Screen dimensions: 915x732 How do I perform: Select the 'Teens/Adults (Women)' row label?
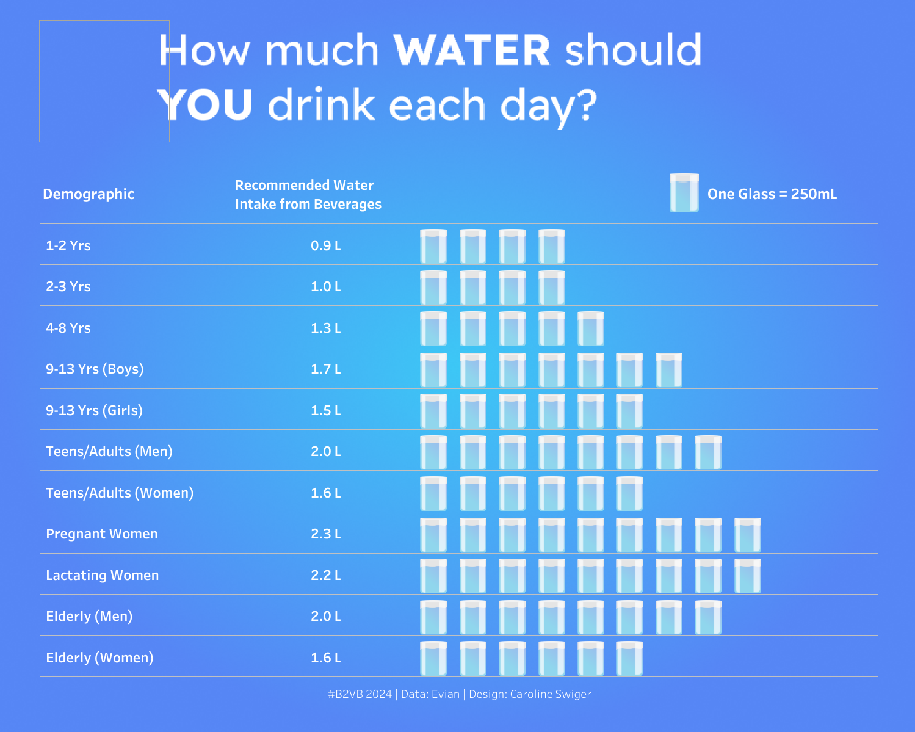click(120, 493)
